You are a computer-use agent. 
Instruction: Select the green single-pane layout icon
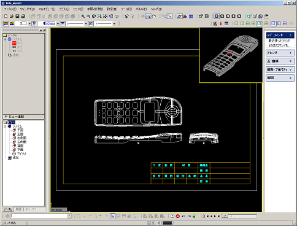(x=236, y=23)
